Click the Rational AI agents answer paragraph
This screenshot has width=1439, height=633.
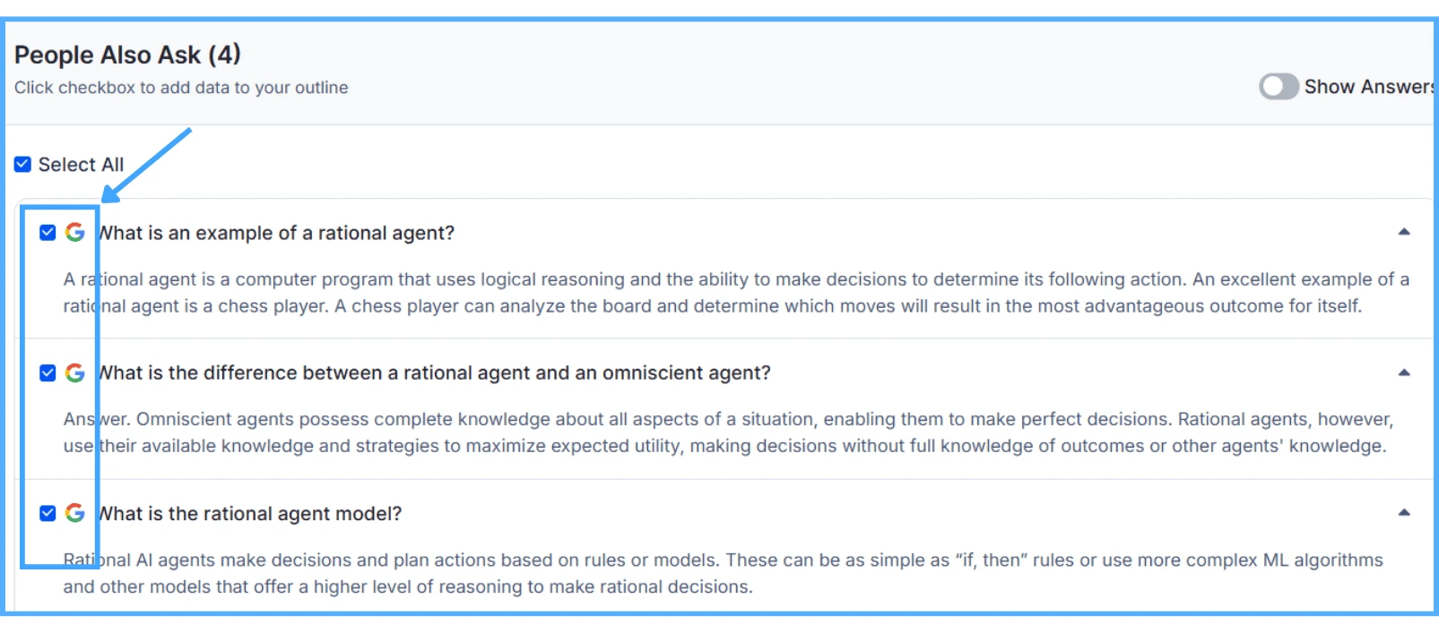point(722,573)
